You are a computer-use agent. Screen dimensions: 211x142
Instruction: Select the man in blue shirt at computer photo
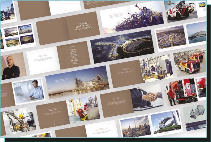point(29,91)
